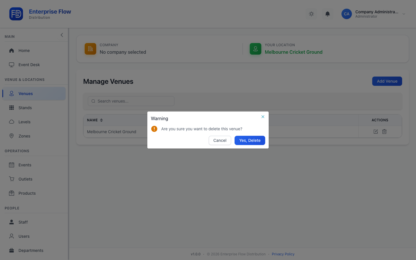Click the ACTIONS column header
416x260 pixels.
[x=380, y=120]
